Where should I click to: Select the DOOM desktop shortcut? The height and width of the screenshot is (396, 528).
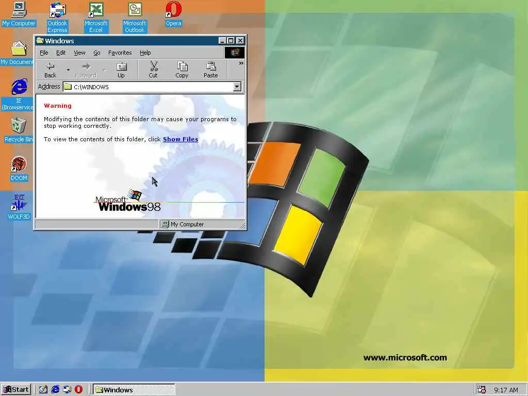(x=19, y=169)
